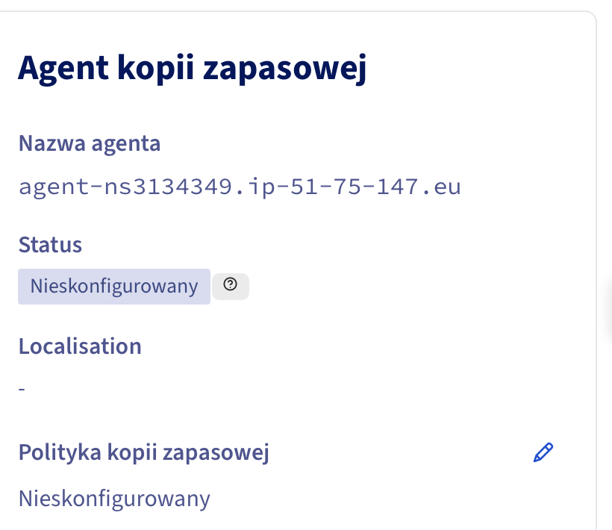This screenshot has height=530, width=612.
Task: Click the dash value under Localisation
Action: [22, 389]
